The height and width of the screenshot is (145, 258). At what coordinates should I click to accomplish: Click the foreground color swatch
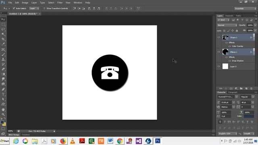click(x=2, y=122)
